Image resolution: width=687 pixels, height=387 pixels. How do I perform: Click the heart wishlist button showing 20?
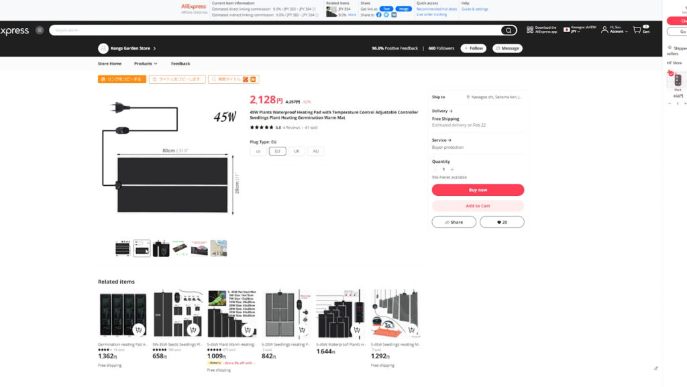click(x=502, y=222)
